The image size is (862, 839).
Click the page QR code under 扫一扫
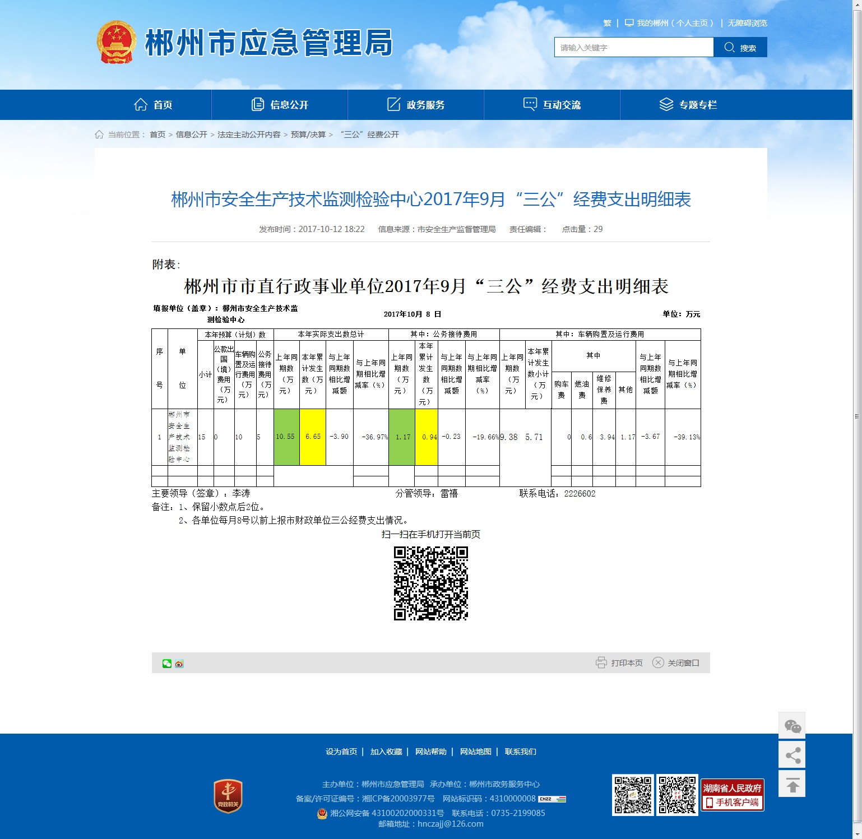[431, 583]
